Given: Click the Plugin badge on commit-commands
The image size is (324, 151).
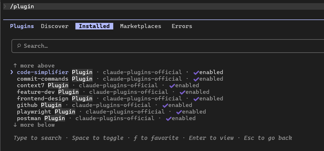Looking at the screenshot, I should coord(82,79).
